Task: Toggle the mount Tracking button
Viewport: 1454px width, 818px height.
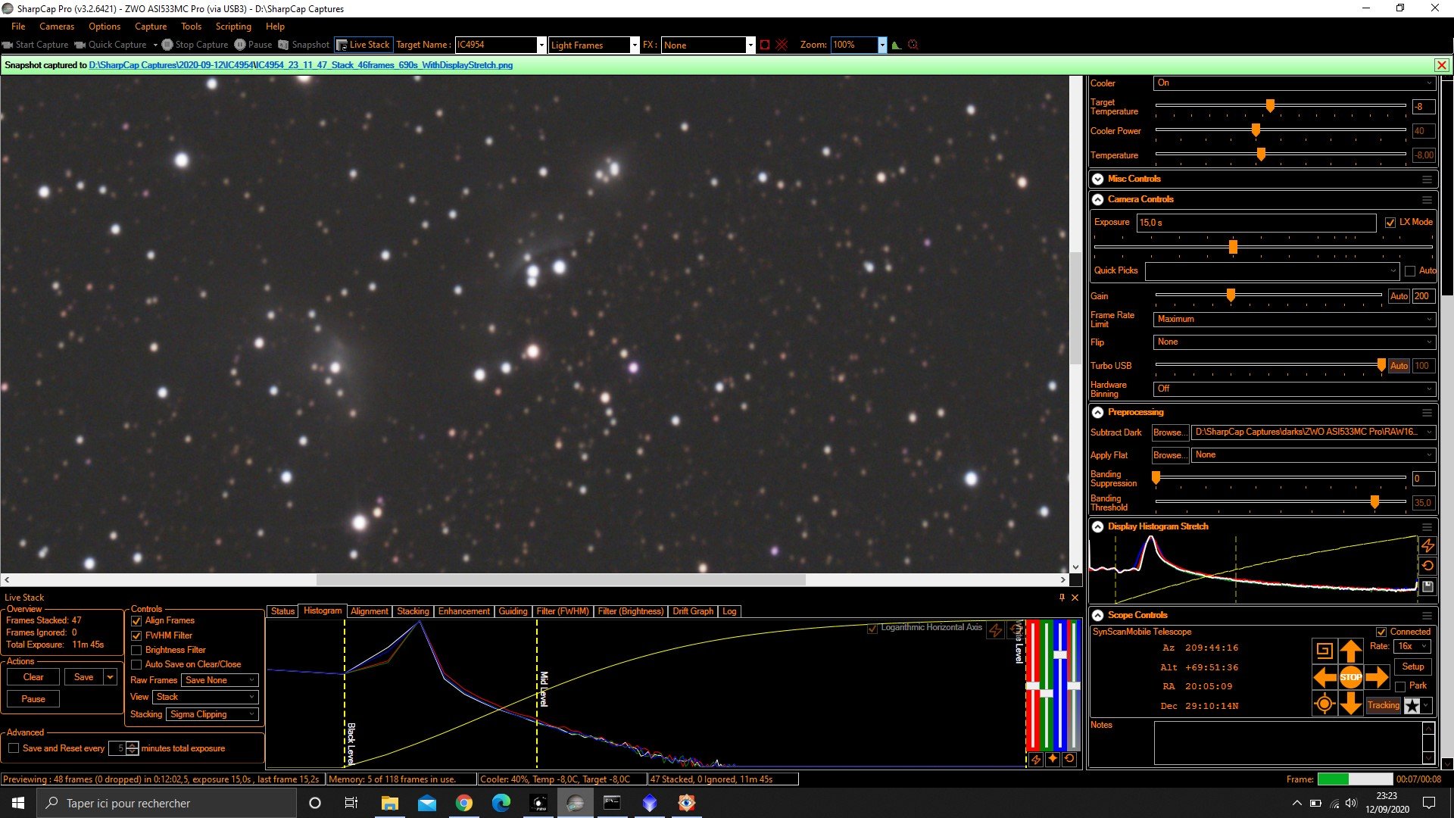Action: [1384, 706]
